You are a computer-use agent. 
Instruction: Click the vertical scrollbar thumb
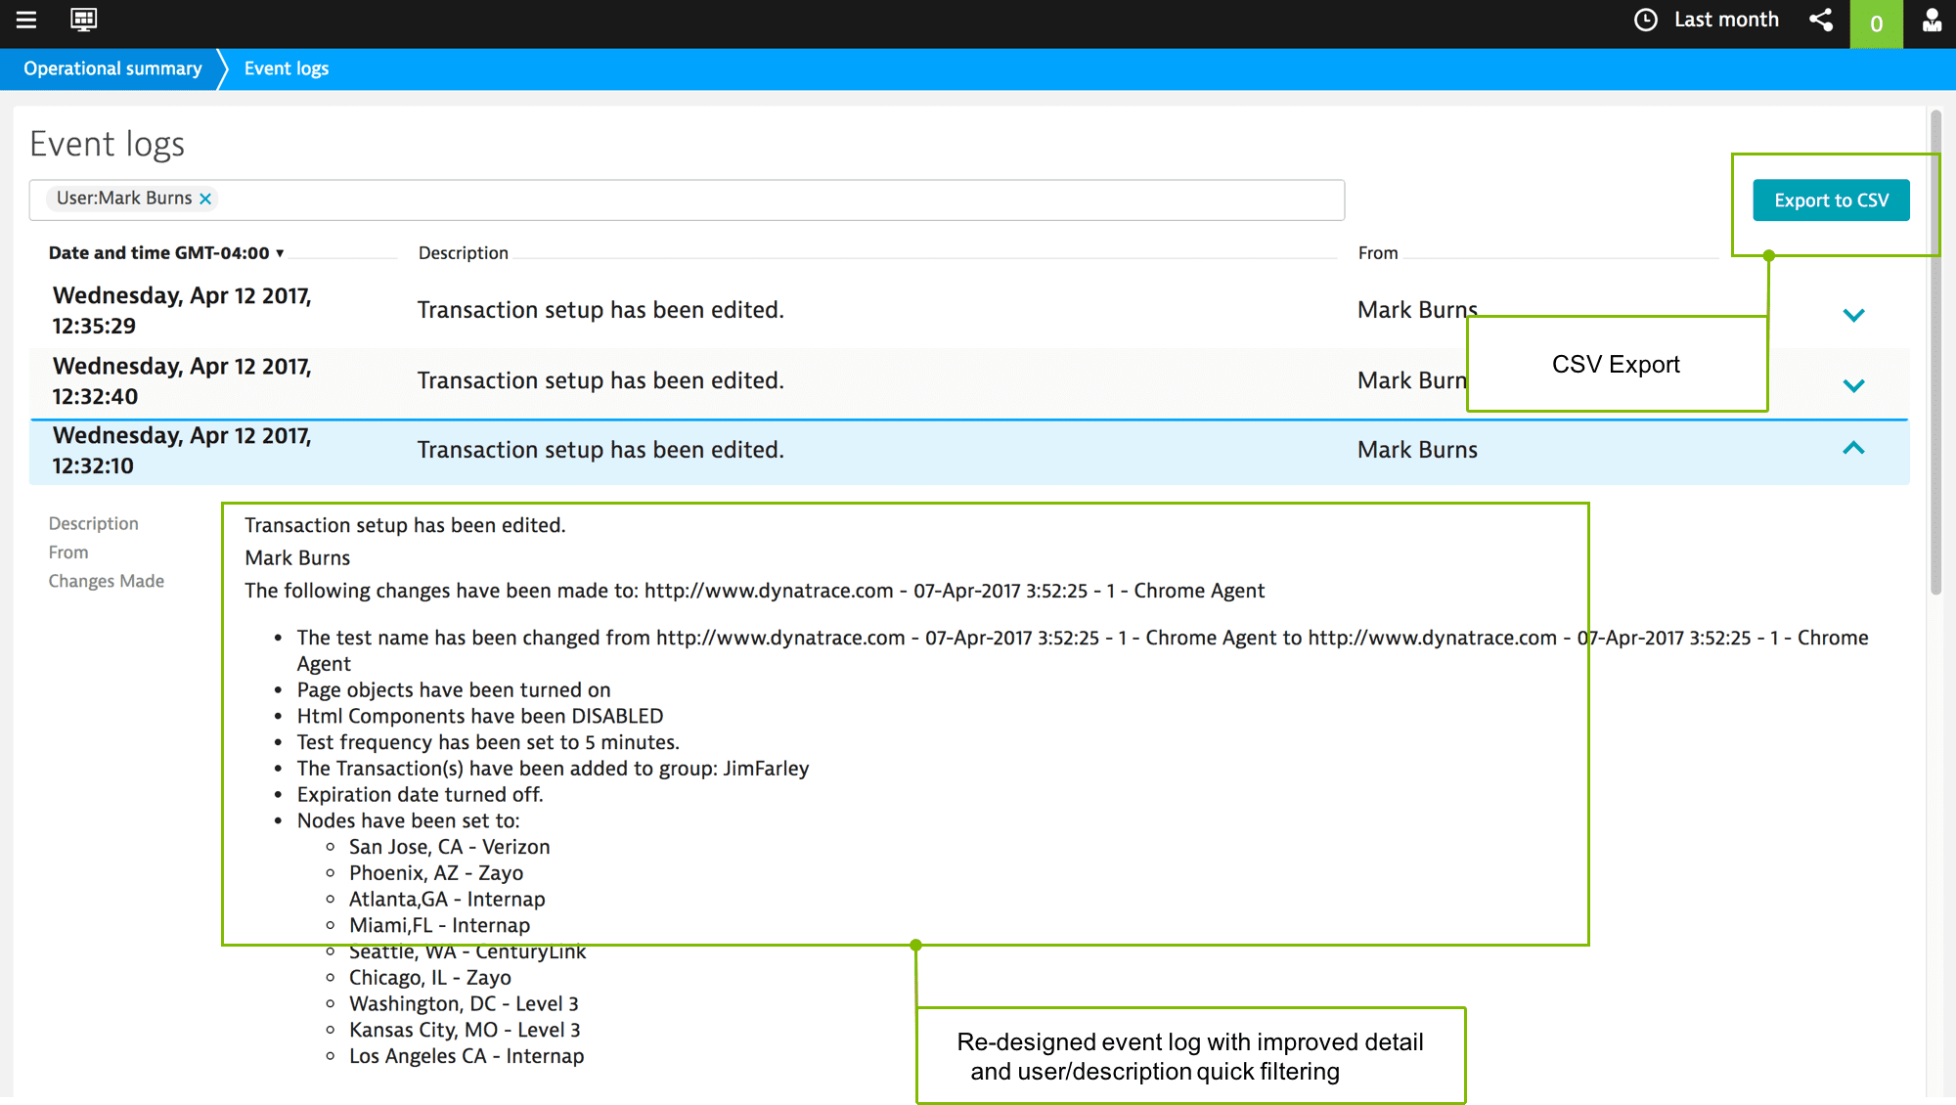click(x=1935, y=352)
